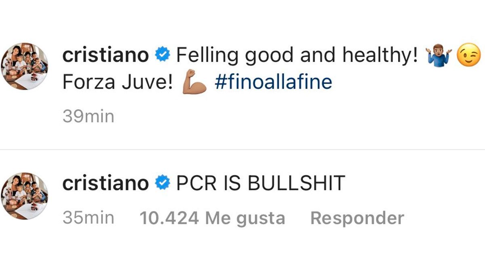Click the flexed biceps emoji

194,83
